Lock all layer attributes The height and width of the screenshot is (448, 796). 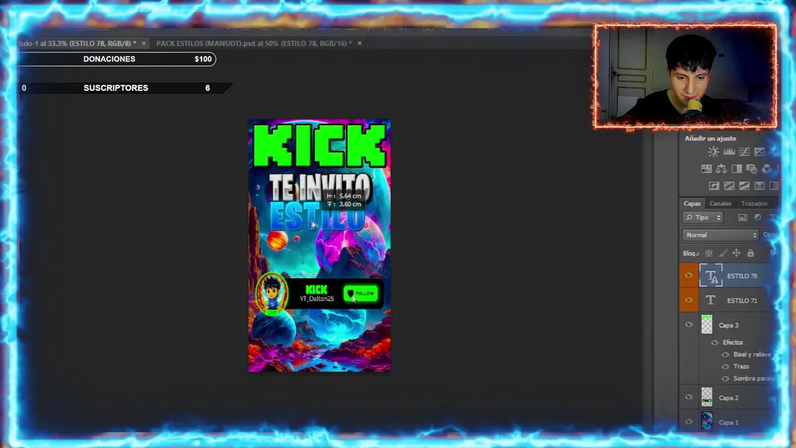pyautogui.click(x=751, y=253)
